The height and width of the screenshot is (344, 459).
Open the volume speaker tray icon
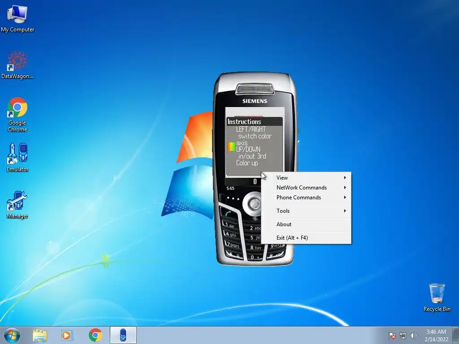(414, 335)
